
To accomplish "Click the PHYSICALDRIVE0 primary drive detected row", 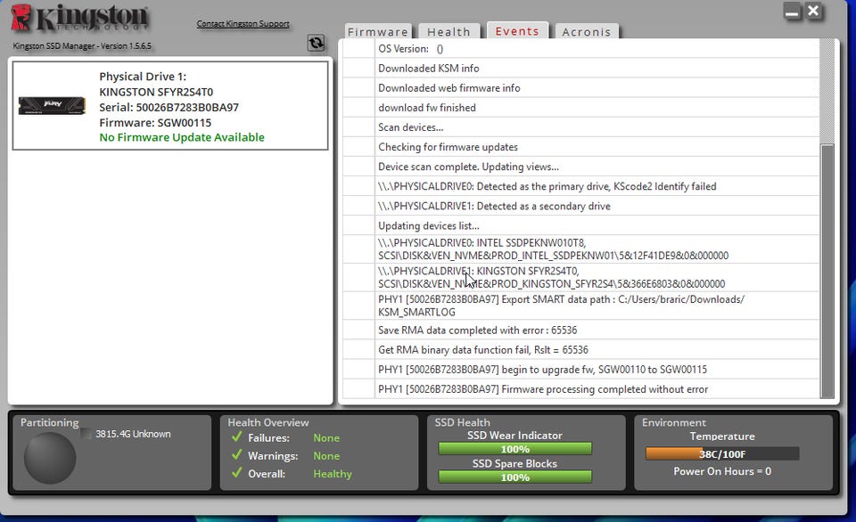I will click(x=580, y=186).
